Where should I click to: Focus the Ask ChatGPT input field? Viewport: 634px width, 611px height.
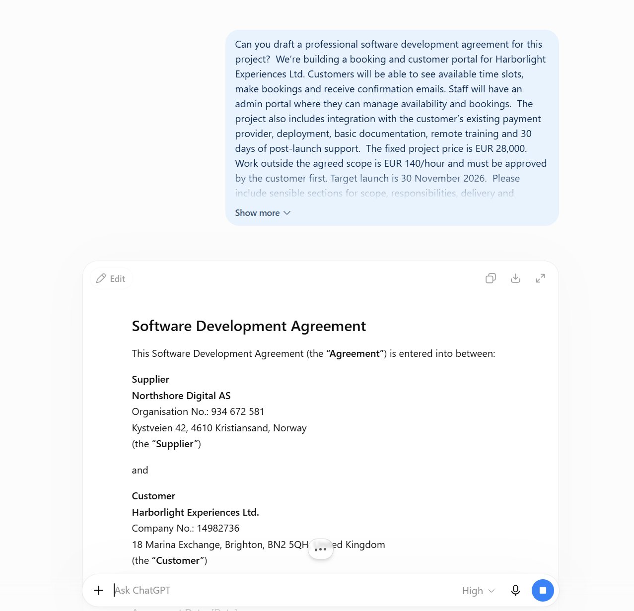click(x=283, y=590)
